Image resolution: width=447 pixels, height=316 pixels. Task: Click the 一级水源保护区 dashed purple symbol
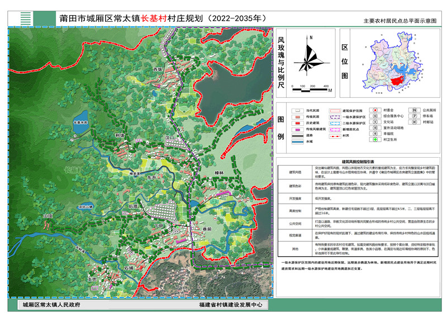click(x=335, y=116)
